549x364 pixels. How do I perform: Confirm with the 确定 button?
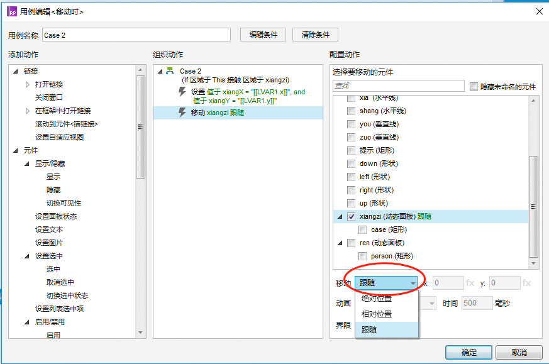click(469, 353)
